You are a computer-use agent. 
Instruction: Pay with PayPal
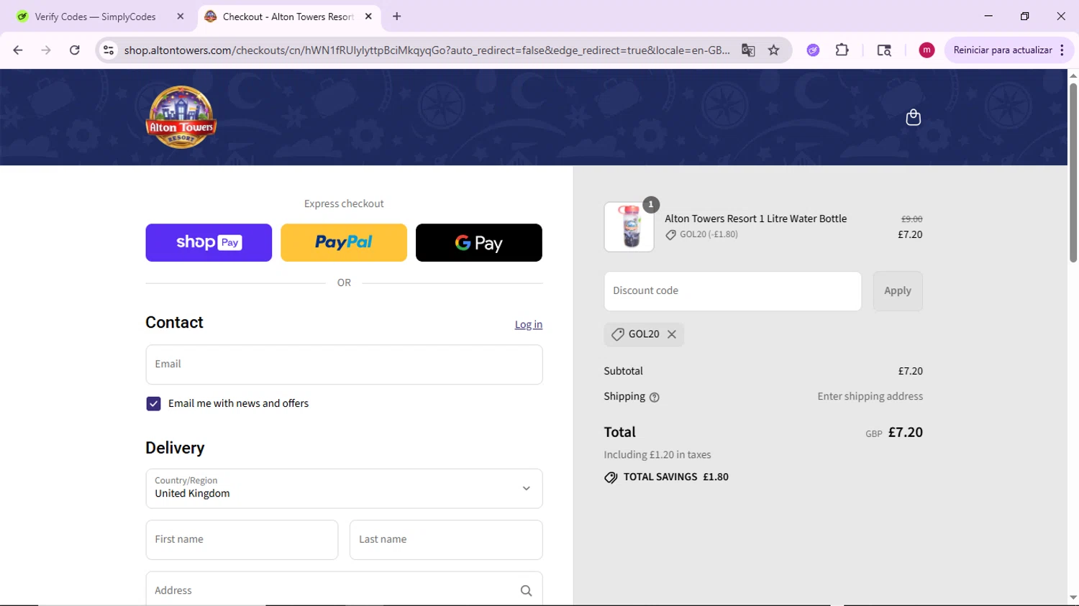(x=344, y=242)
